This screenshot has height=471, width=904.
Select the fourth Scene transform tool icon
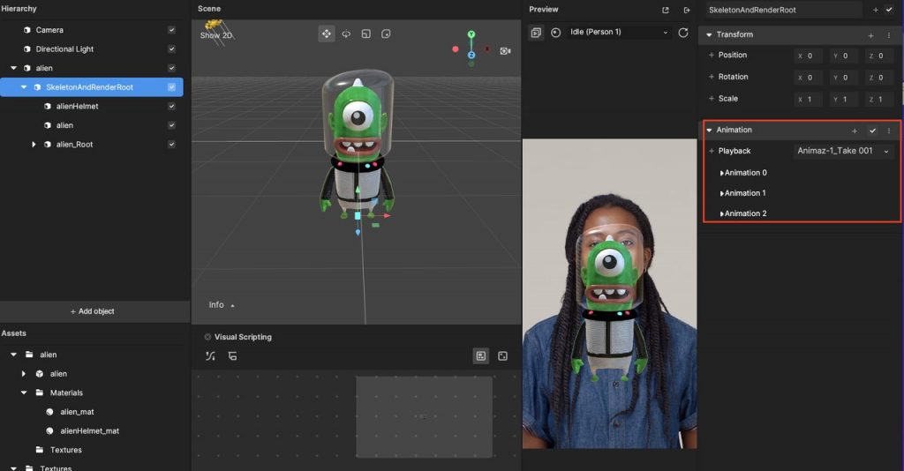[387, 34]
